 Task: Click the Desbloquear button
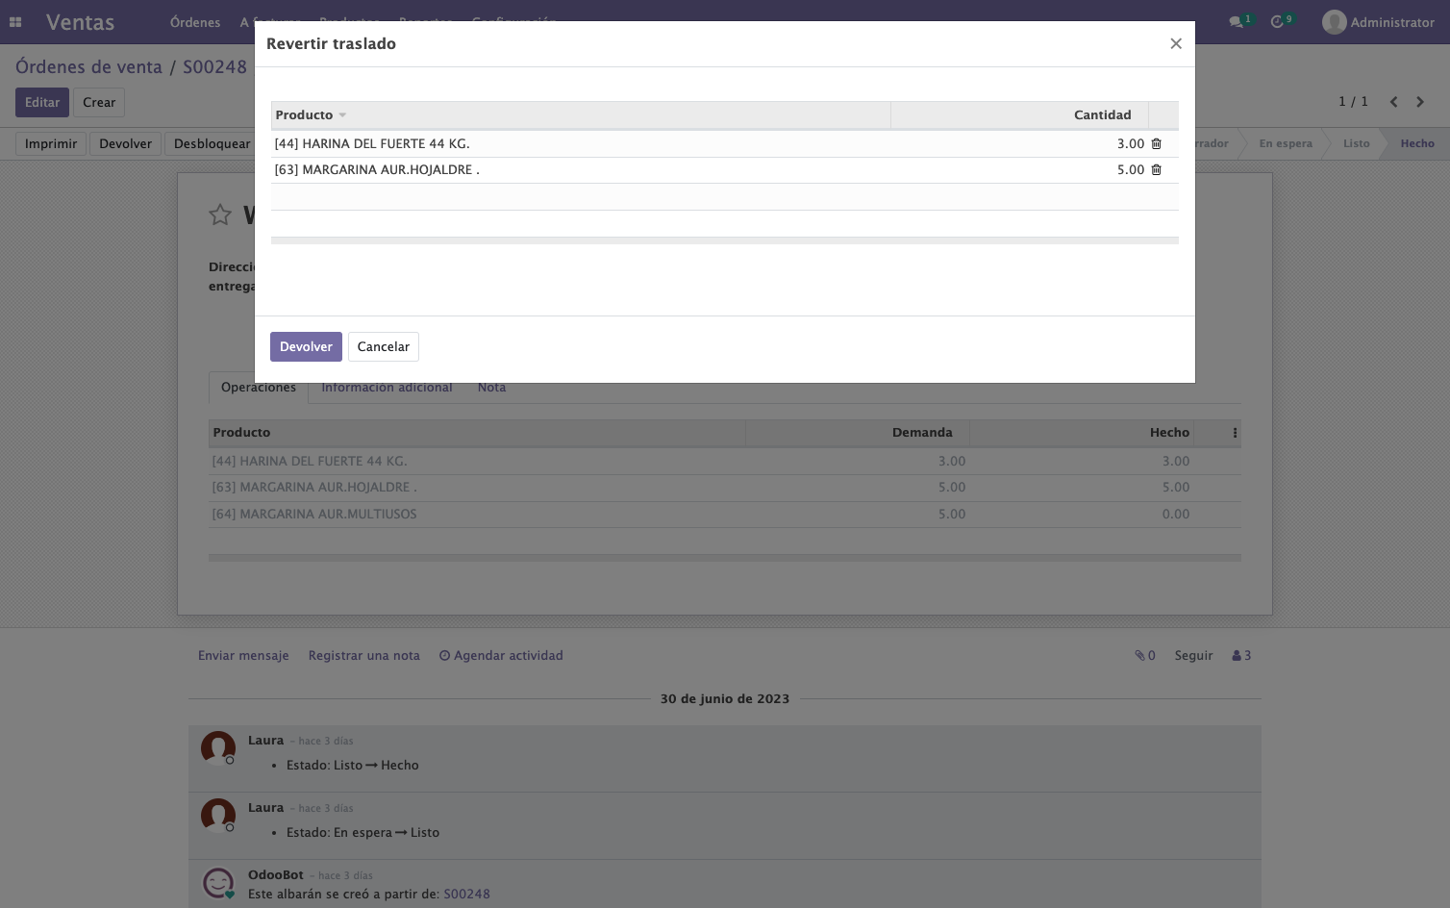click(x=212, y=143)
